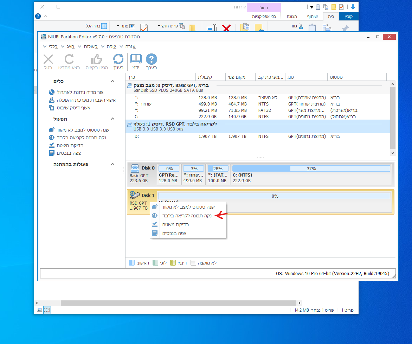Screen dimensions: 412x344
Task: Click sidebar בדיקת משטח surface test
Action: (x=66, y=145)
